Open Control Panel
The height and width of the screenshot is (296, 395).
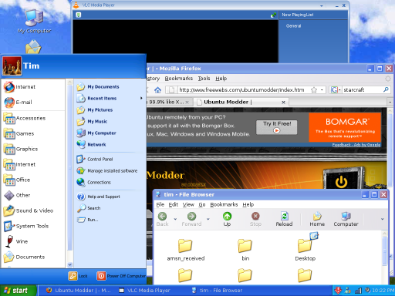click(x=95, y=160)
